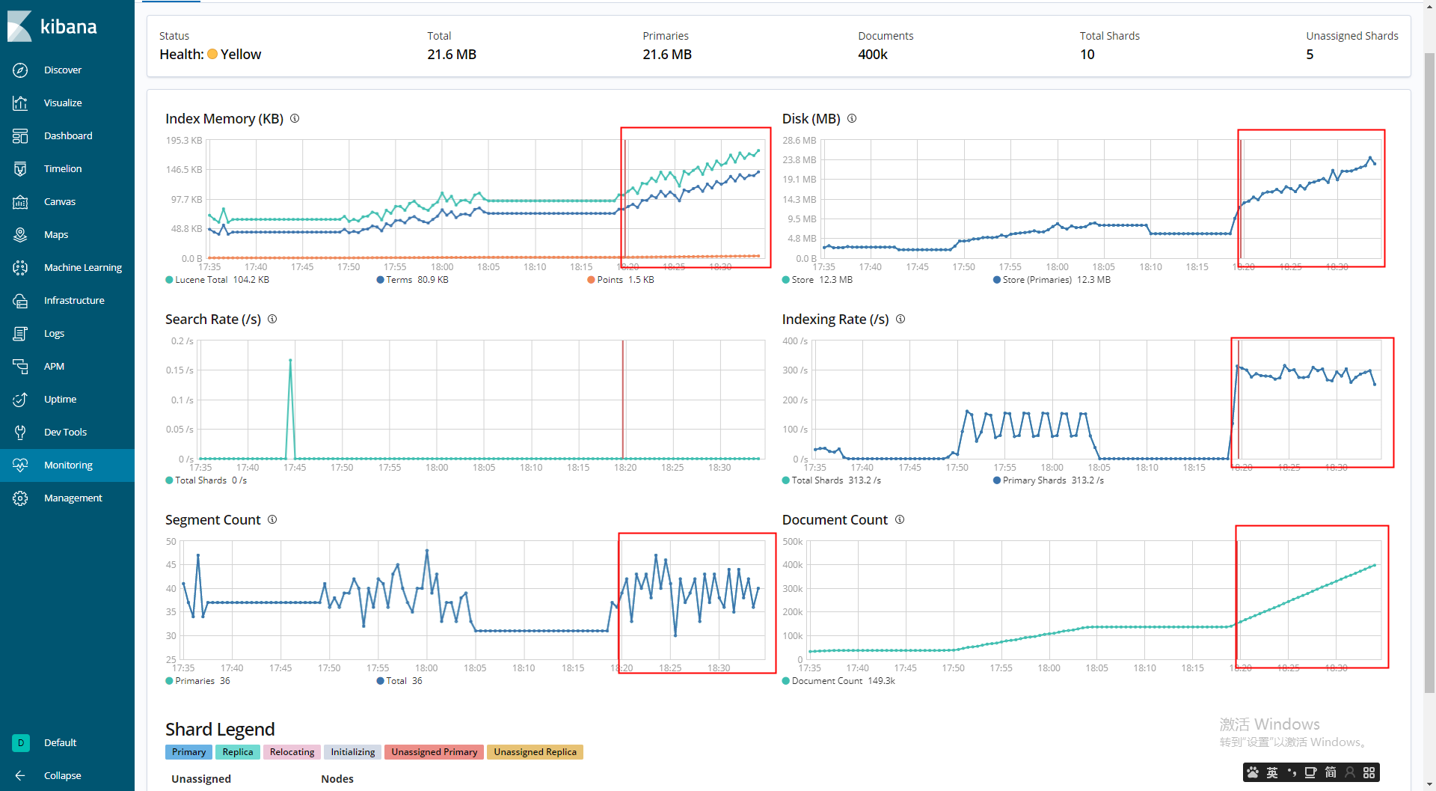Open Machine Learning menu label

pyautogui.click(x=83, y=268)
